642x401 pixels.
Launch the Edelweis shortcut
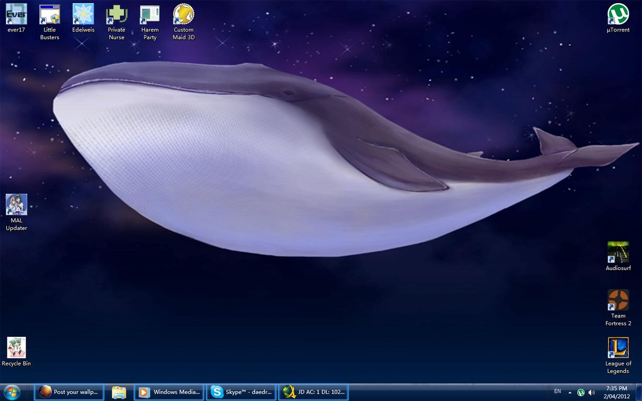(x=83, y=15)
